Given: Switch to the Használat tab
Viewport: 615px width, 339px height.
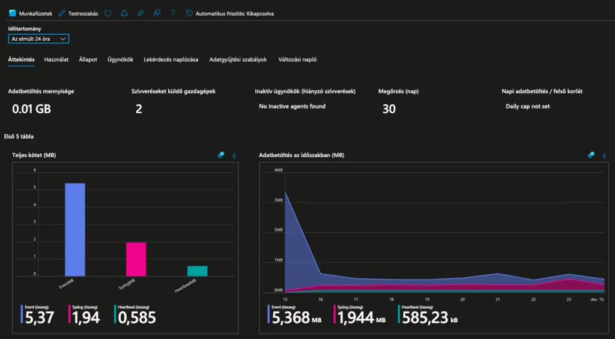Looking at the screenshot, I should tap(56, 59).
